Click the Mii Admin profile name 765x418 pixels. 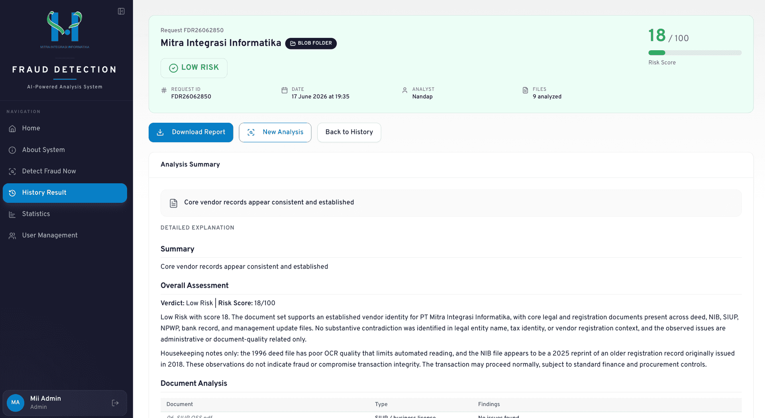tap(45, 398)
